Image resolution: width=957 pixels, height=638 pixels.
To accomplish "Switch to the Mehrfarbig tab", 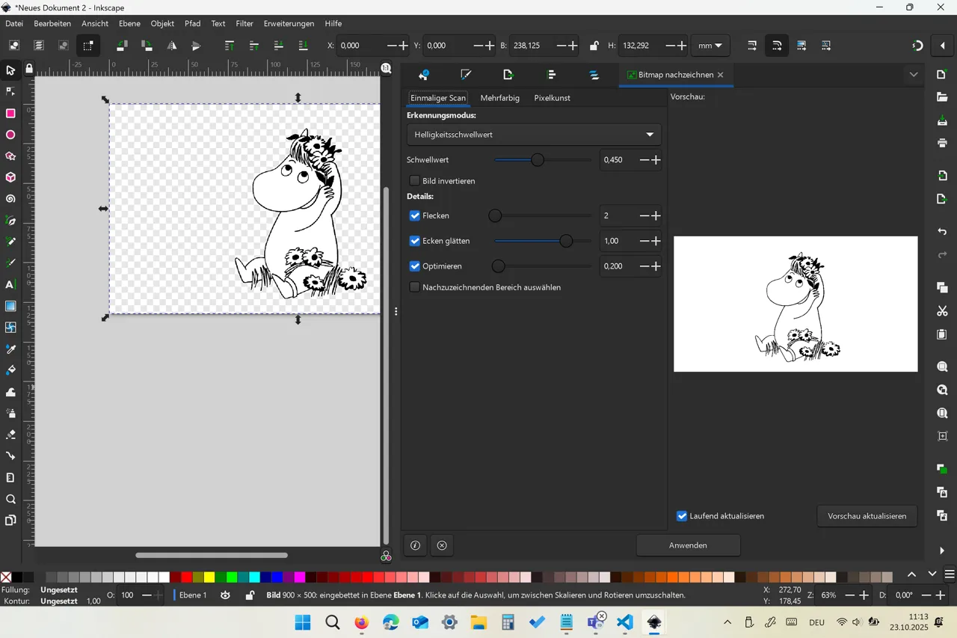I will coord(499,98).
